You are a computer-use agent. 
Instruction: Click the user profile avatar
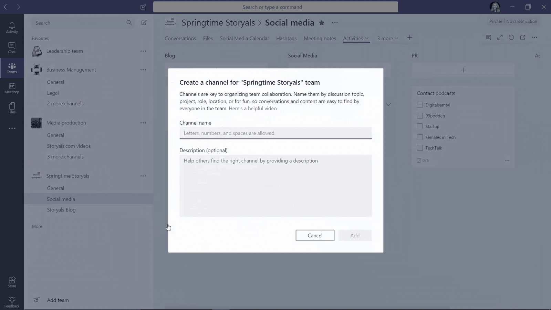pos(495,7)
